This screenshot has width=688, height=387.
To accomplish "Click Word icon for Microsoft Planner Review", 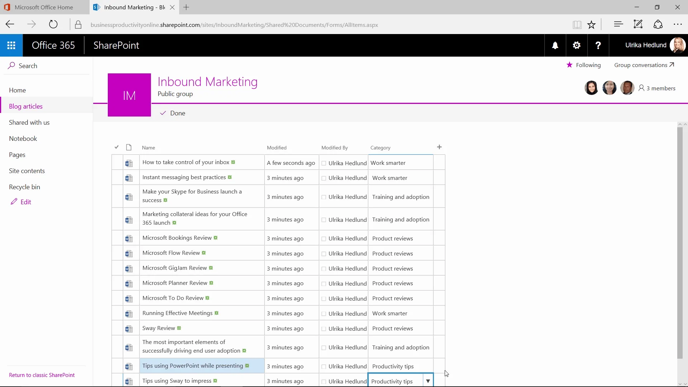I will tap(129, 284).
